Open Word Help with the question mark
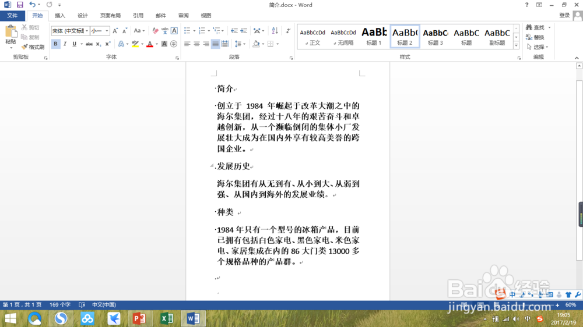 click(526, 5)
